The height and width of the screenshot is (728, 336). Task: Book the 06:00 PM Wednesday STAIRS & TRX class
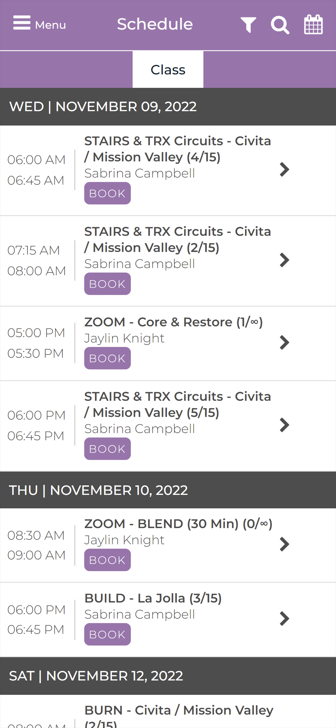[107, 449]
